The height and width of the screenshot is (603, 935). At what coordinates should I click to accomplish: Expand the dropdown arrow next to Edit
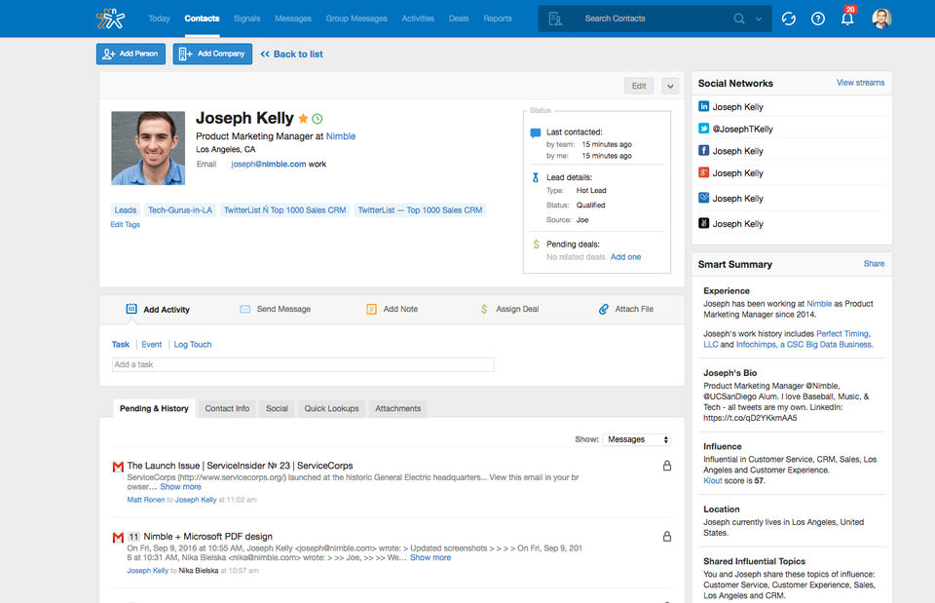click(670, 86)
